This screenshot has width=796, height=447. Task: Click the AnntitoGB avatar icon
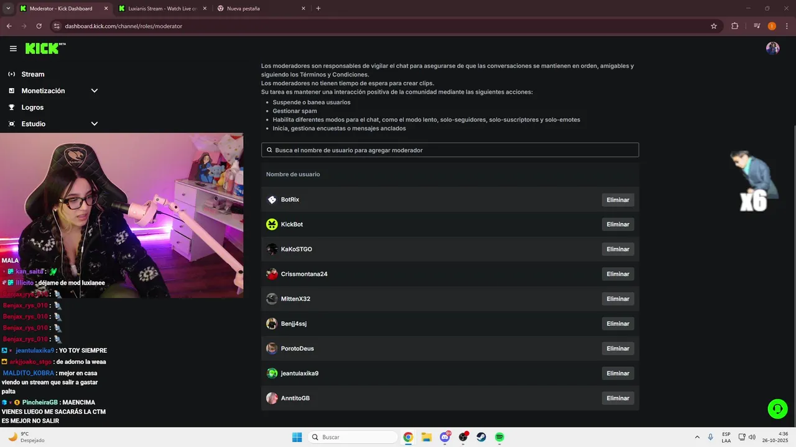click(x=272, y=398)
